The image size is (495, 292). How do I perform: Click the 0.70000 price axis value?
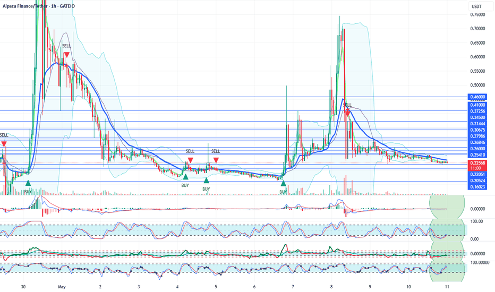pos(477,29)
